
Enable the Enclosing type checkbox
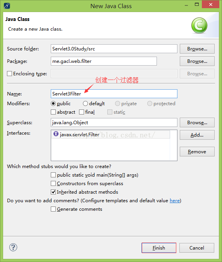click(x=10, y=74)
